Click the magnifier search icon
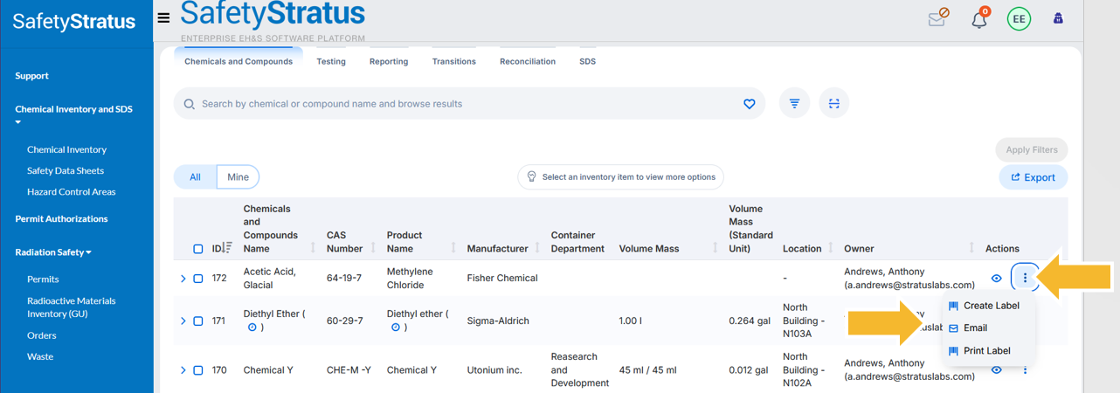The image size is (1120, 393). click(x=190, y=104)
